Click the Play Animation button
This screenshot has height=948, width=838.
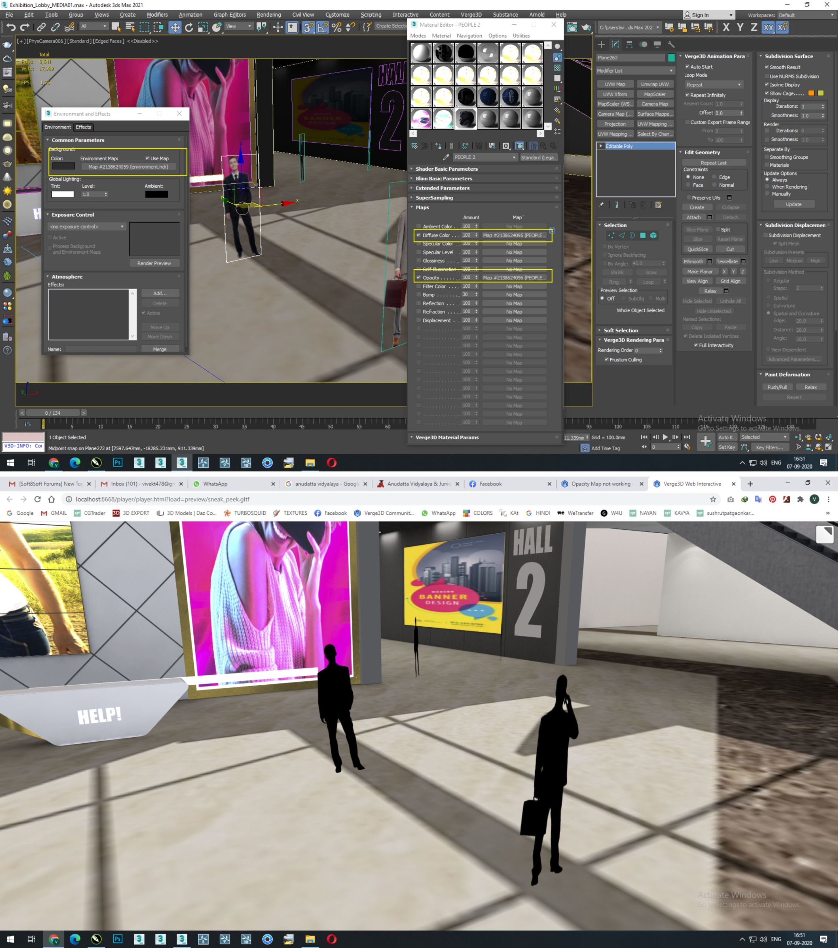coord(665,437)
